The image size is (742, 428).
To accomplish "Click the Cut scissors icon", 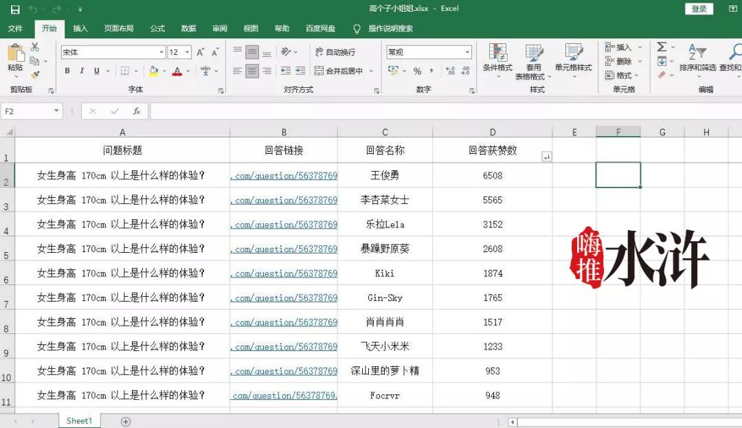I will pos(34,47).
